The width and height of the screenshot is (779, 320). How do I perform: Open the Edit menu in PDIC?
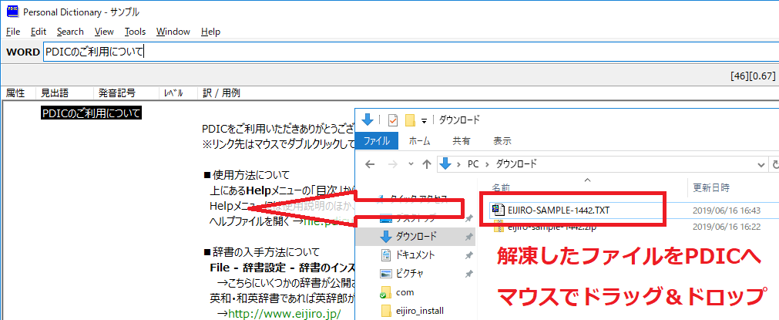point(39,32)
